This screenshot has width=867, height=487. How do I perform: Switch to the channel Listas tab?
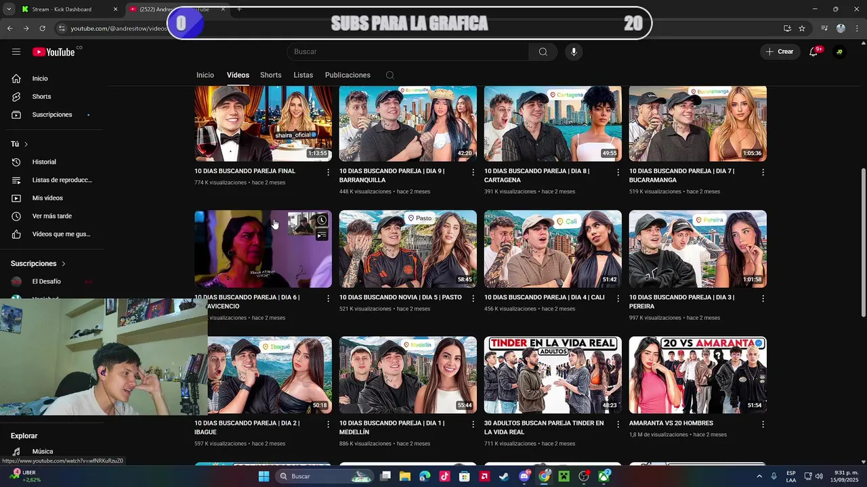pyautogui.click(x=303, y=75)
